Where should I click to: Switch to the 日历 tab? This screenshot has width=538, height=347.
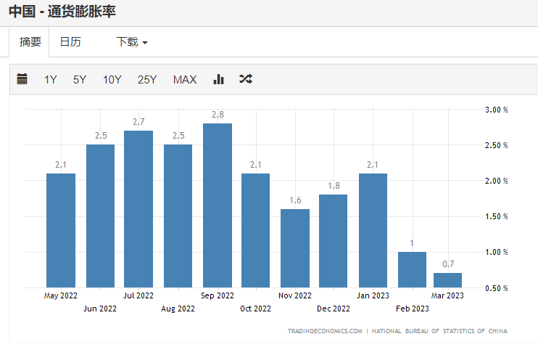tap(70, 42)
